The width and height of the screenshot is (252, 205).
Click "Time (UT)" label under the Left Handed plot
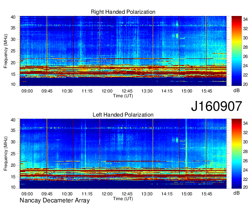123,199
